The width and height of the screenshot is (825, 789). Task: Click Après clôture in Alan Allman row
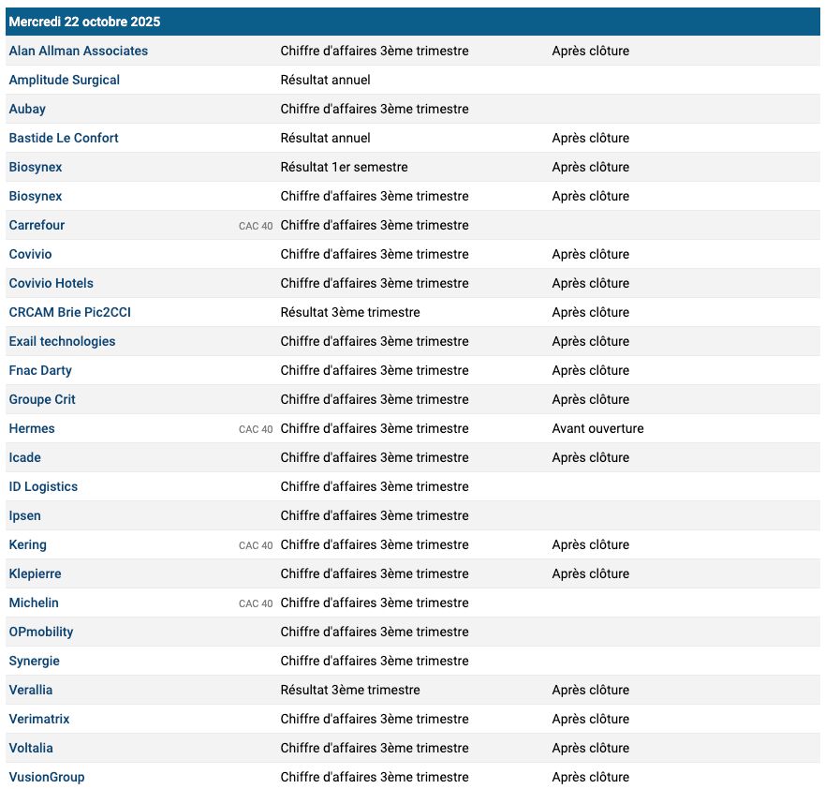tap(590, 51)
